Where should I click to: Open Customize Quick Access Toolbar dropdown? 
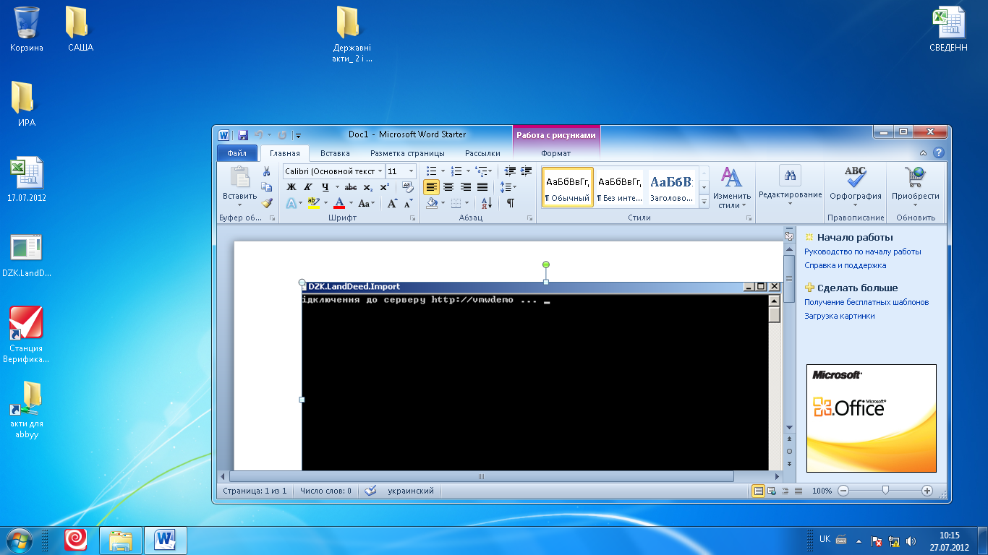298,135
